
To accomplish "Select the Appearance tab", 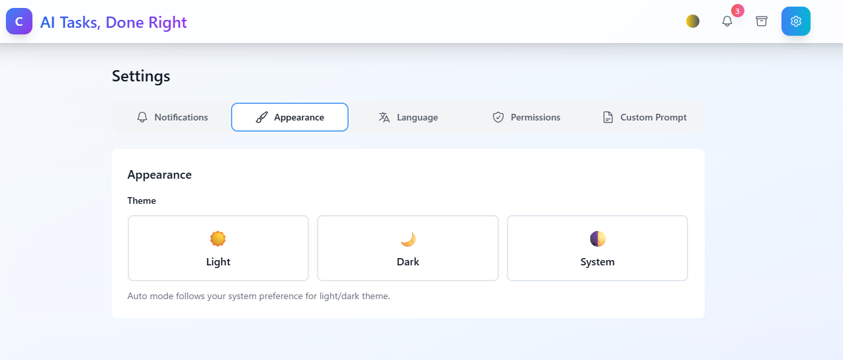I will pos(290,117).
